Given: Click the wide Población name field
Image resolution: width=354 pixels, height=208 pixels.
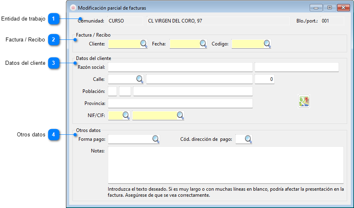Looking at the screenshot, I should click(x=193, y=91).
